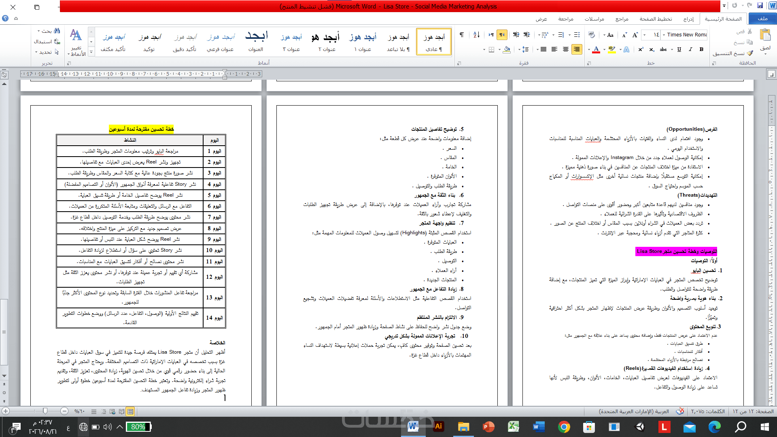
Task: Toggle Strikethrough formatting
Action: 663,49
